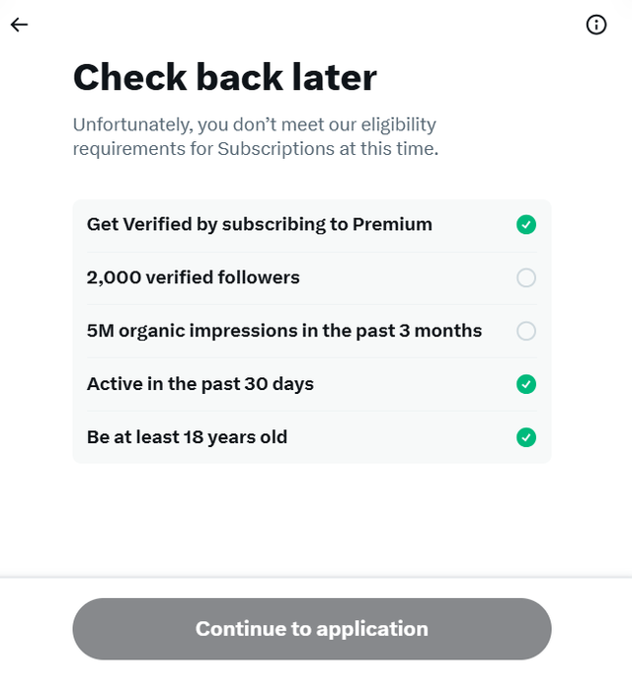Click green checkmark beside 18 years old requirement
This screenshot has width=632, height=693.
point(526,437)
